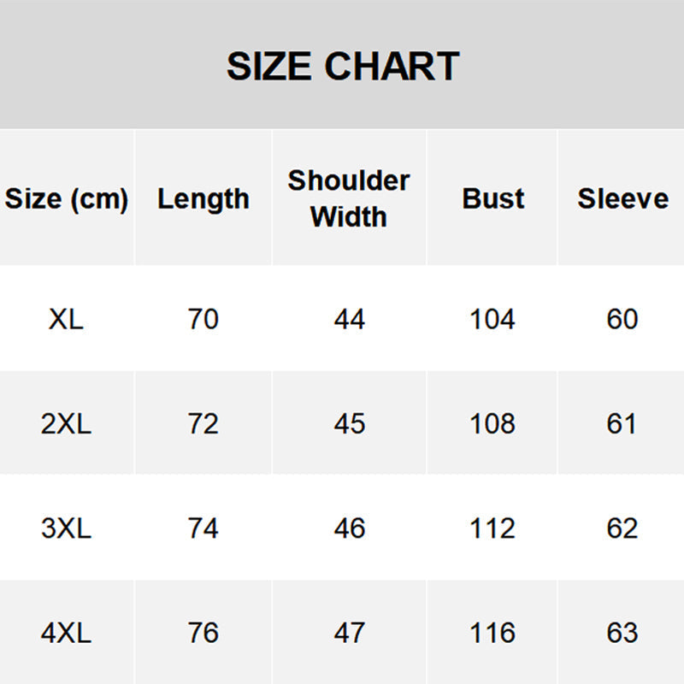Select the XL bust value 104
This screenshot has width=684, height=684.
point(492,319)
